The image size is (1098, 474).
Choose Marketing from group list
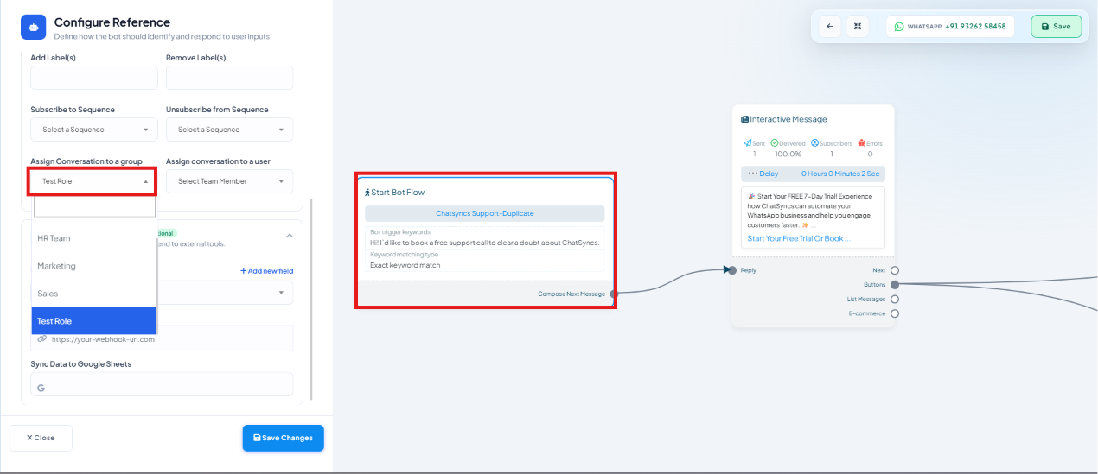coord(93,266)
